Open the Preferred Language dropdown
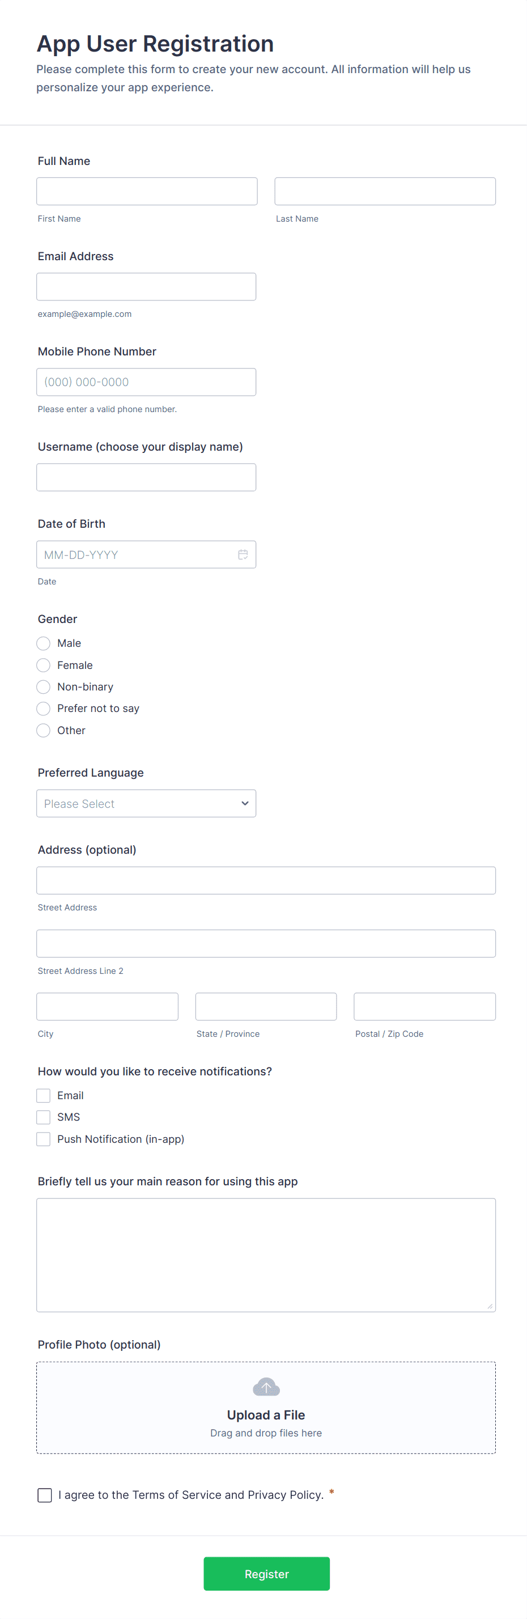The image size is (527, 1619). pos(146,803)
